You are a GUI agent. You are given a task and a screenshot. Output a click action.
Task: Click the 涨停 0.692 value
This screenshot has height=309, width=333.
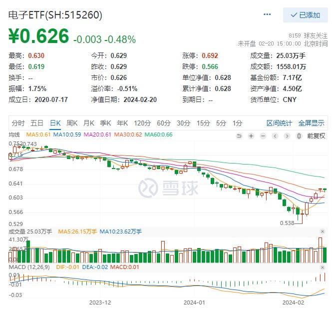click(210, 55)
